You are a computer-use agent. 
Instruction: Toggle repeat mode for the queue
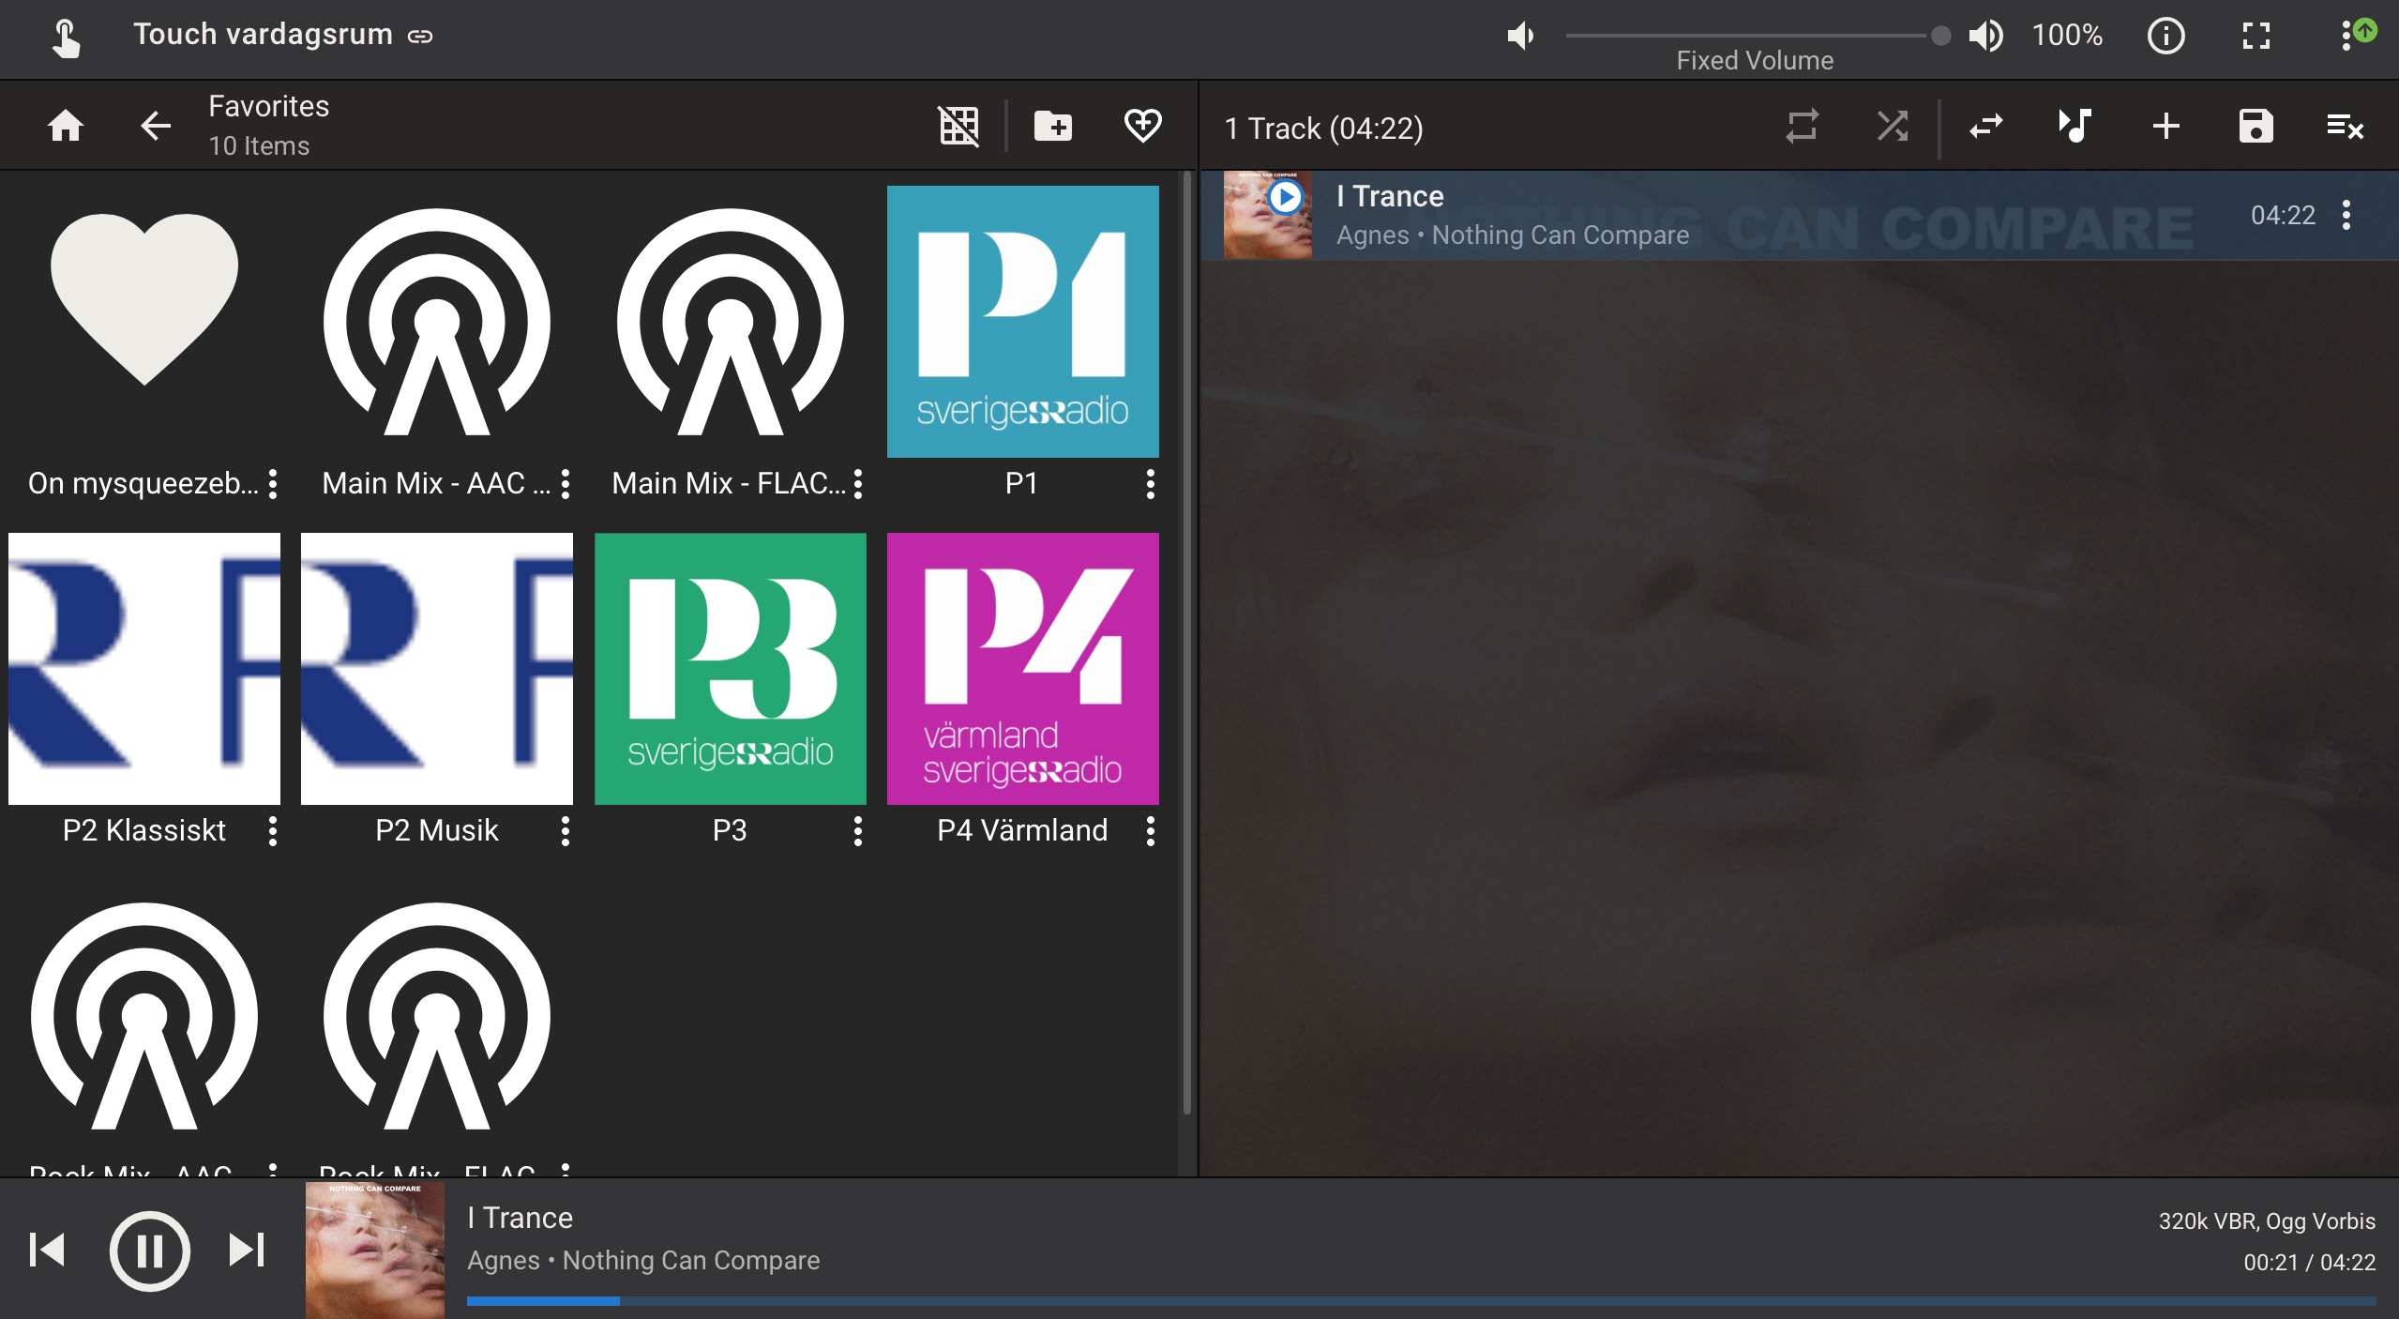[x=1802, y=126]
